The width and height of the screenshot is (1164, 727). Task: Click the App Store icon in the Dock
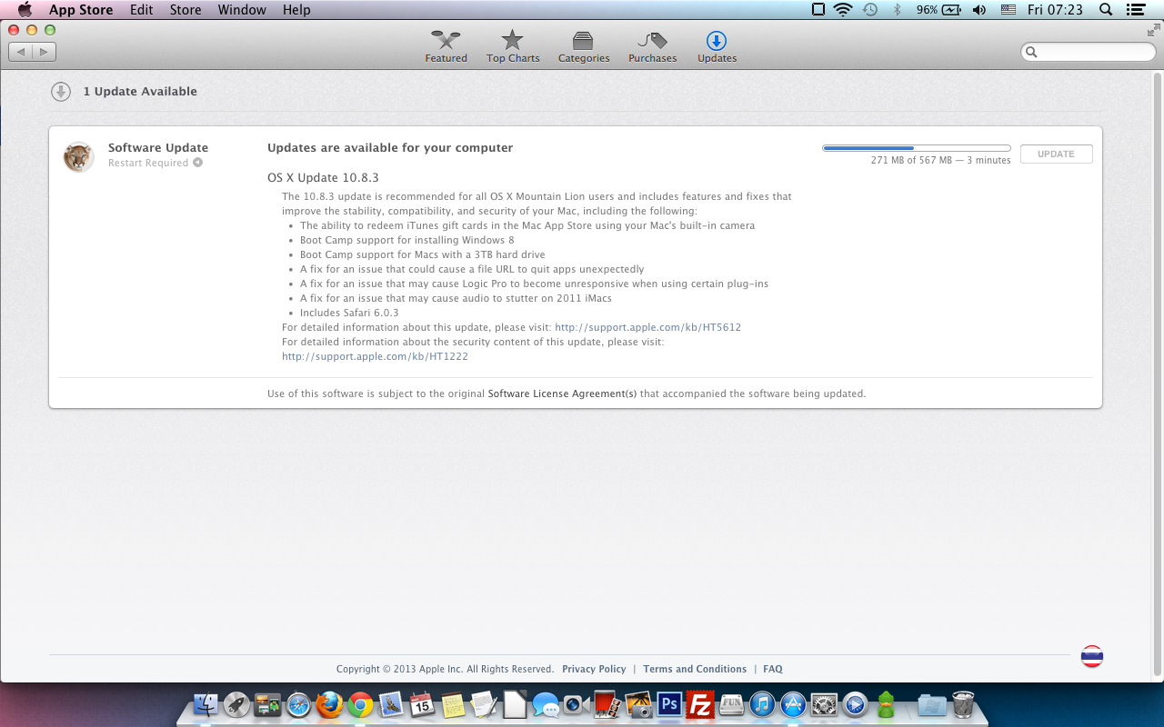[793, 704]
